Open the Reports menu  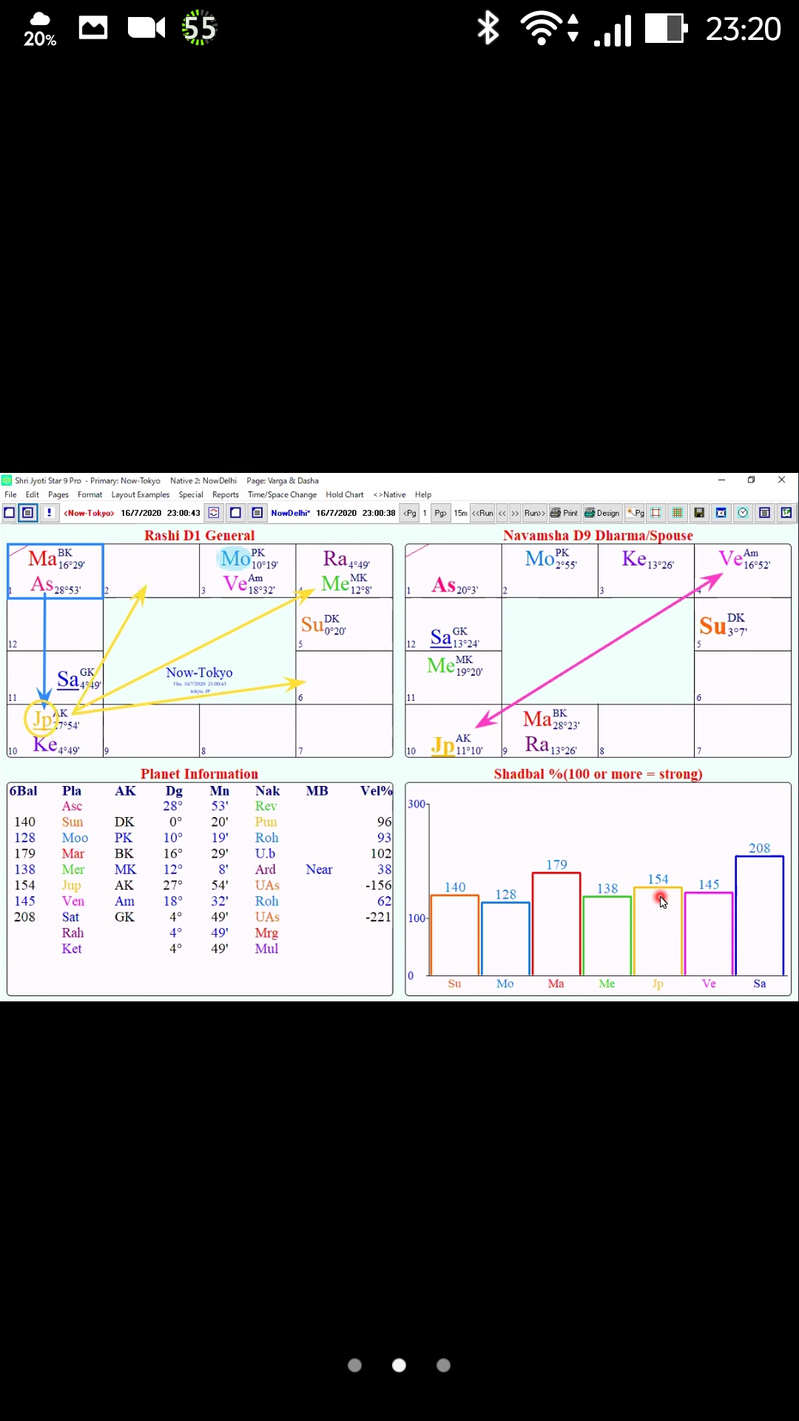tap(225, 494)
